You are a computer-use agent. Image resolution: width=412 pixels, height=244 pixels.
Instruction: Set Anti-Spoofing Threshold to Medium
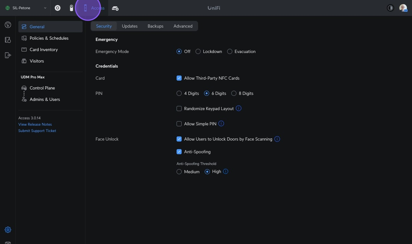179,172
